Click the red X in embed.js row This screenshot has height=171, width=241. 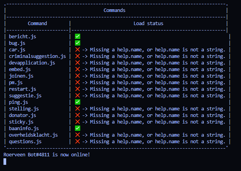(x=77, y=69)
